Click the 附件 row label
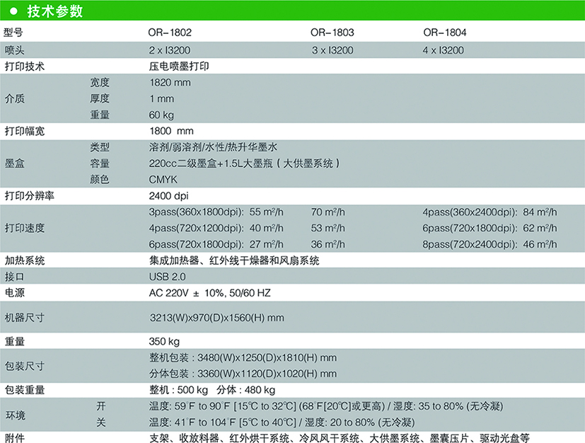The height and width of the screenshot is (443, 585). [x=15, y=437]
